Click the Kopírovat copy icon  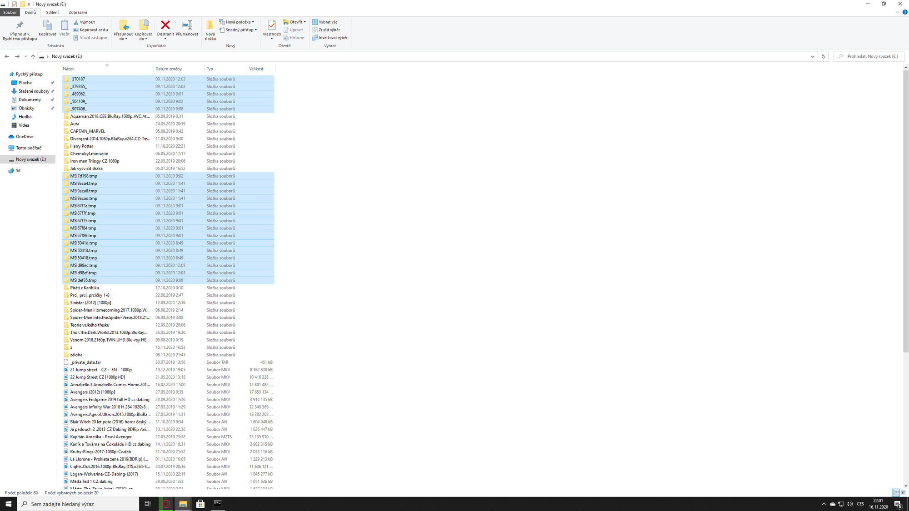(47, 28)
